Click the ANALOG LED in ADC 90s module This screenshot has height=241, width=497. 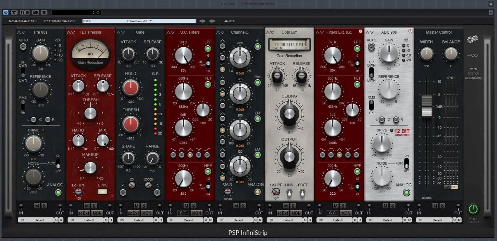click(406, 193)
